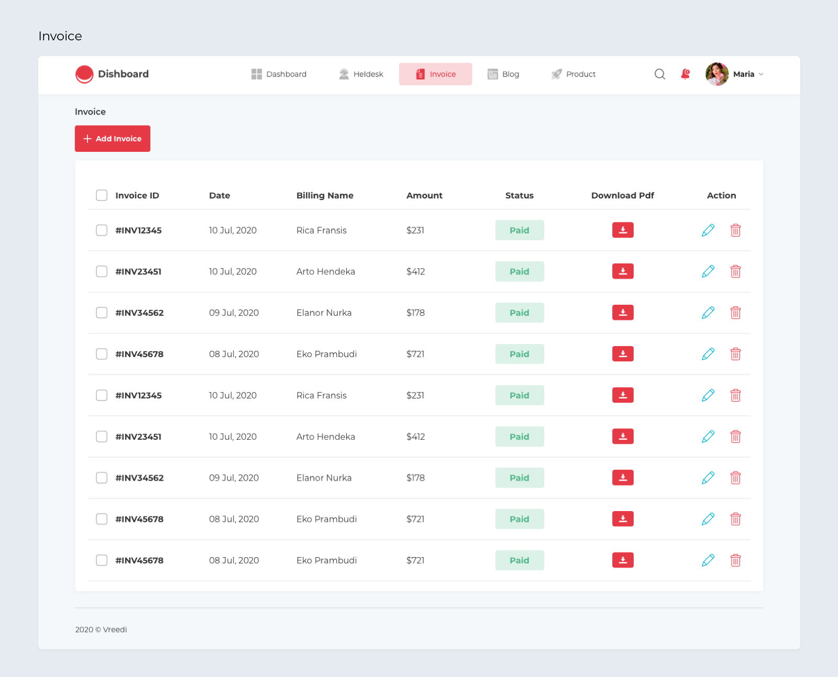This screenshot has height=677, width=838.
Task: Click the Invoice ID column header
Action: pyautogui.click(x=137, y=195)
